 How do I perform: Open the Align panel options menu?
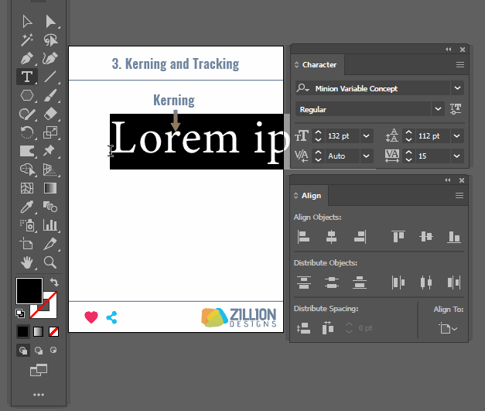(x=459, y=196)
